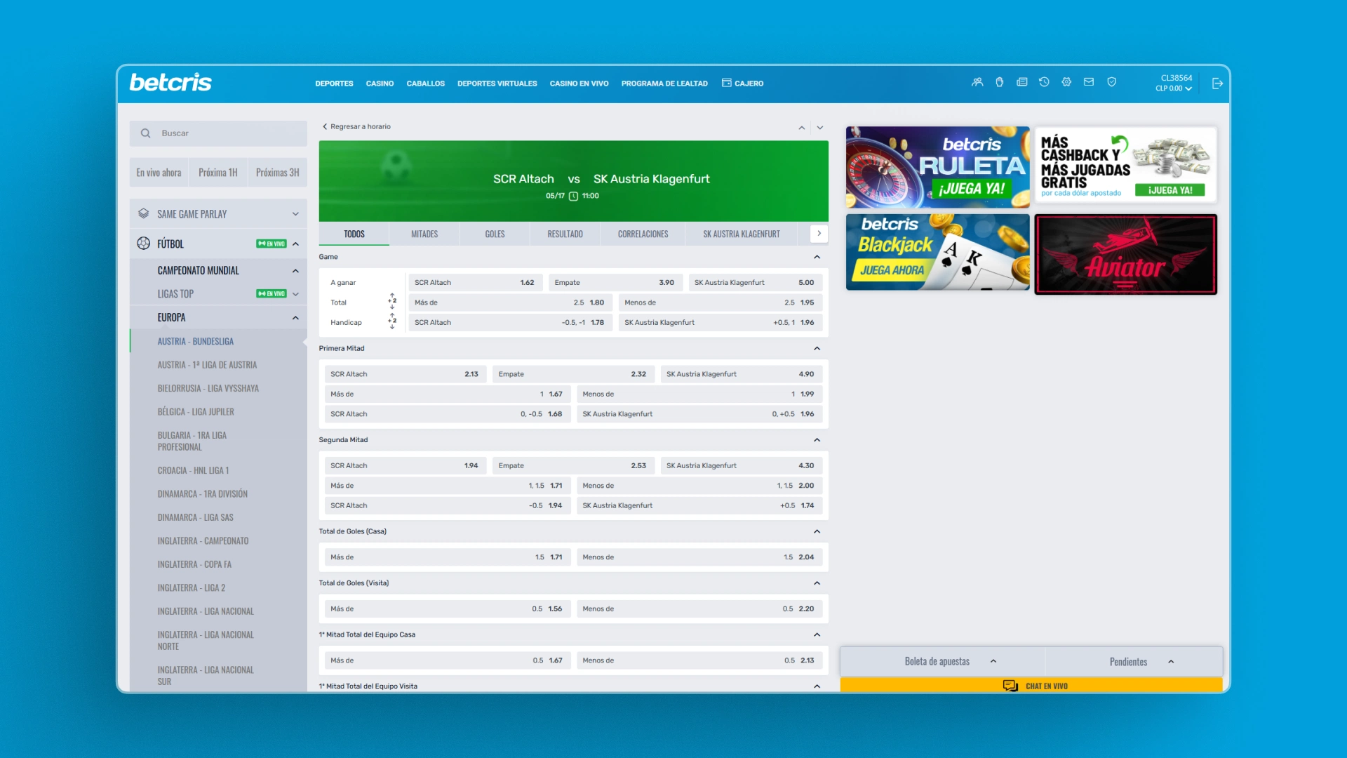Open the bet history clock icon
This screenshot has width=1347, height=758.
coord(1044,82)
